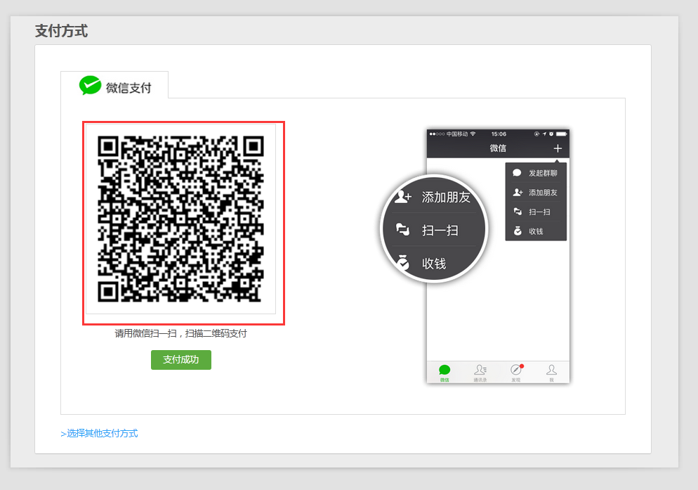Click the large money bag icon in magnified circle
698x490 pixels.
point(403,263)
